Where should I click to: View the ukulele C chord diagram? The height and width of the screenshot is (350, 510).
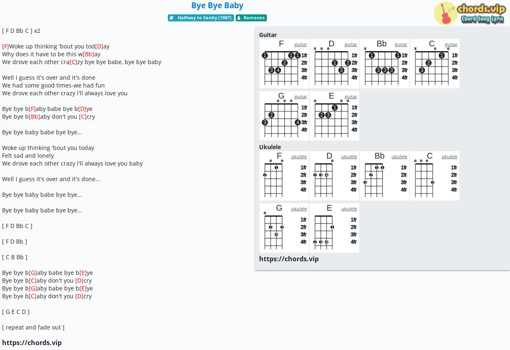pos(435,176)
